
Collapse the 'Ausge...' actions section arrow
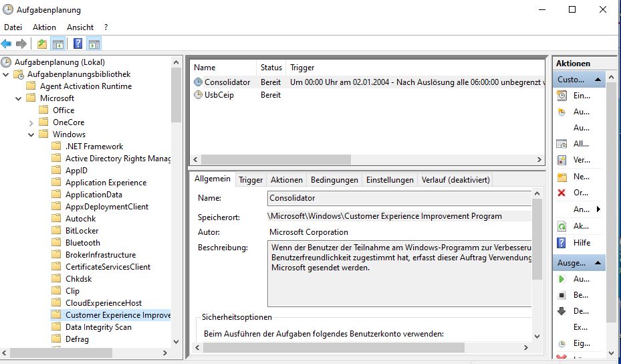(x=598, y=263)
